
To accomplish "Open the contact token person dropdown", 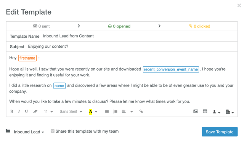I will point(216,112).
